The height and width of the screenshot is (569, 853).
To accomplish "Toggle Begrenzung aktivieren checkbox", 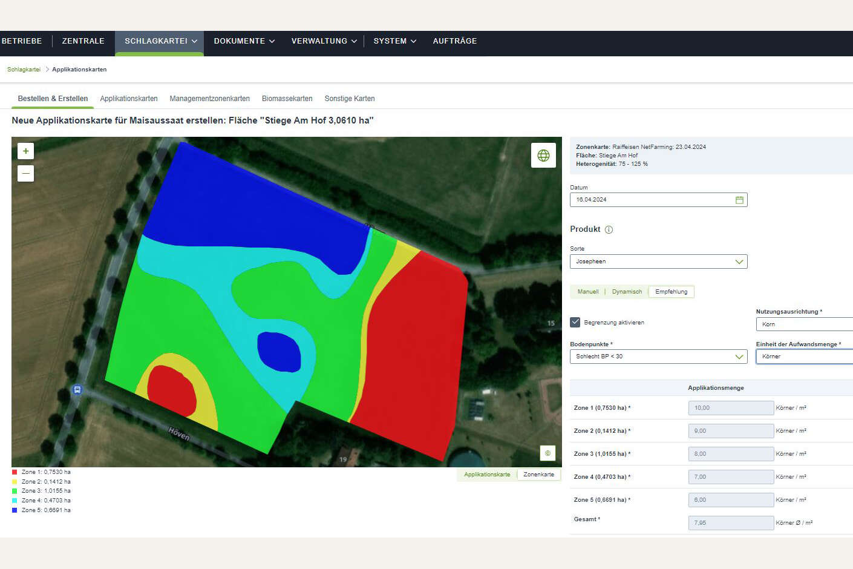I will [575, 322].
